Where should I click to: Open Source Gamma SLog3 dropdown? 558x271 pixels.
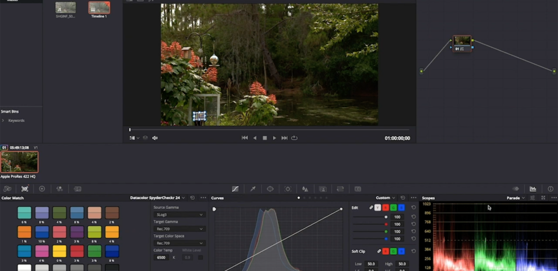[x=179, y=214]
